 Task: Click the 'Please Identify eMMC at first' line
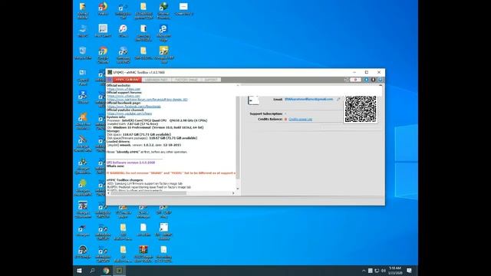[147, 152]
